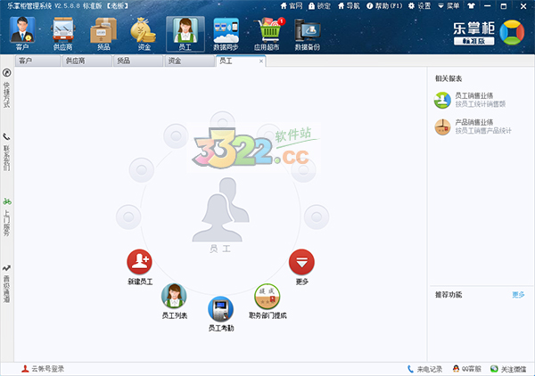Open the 货品 goods module icon
Image resolution: width=535 pixels, height=376 pixels.
[x=103, y=34]
